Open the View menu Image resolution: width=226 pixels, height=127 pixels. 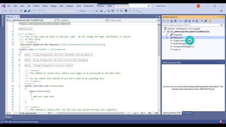click(22, 6)
